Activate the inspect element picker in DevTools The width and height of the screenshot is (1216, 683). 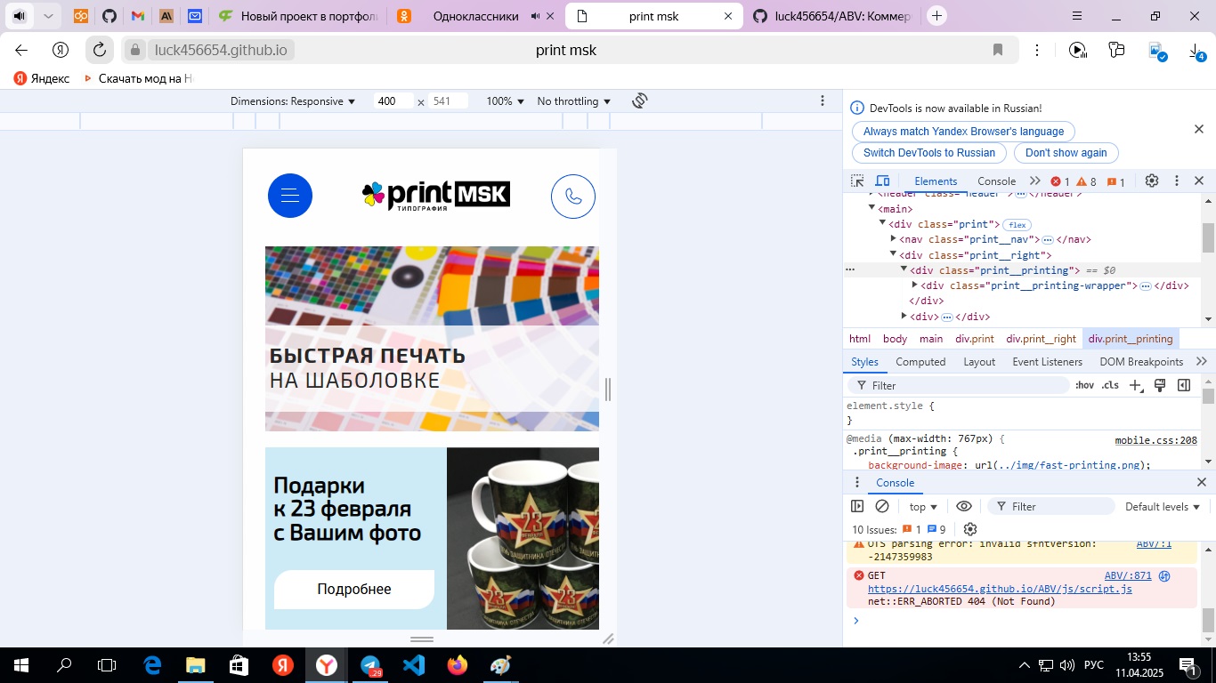pyautogui.click(x=857, y=181)
